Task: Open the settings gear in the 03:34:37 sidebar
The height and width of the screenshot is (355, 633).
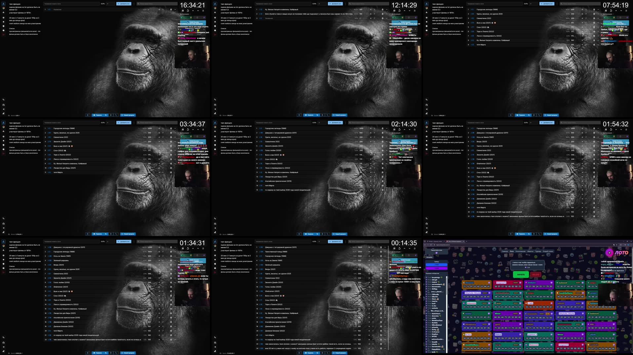Action: coord(3,136)
